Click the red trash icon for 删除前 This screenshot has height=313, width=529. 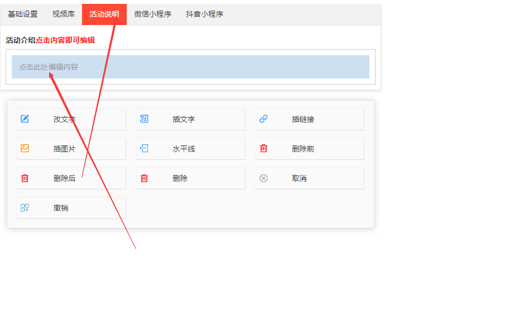tap(263, 148)
